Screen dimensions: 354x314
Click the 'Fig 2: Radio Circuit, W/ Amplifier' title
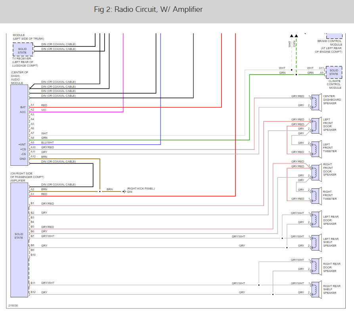[148, 9]
